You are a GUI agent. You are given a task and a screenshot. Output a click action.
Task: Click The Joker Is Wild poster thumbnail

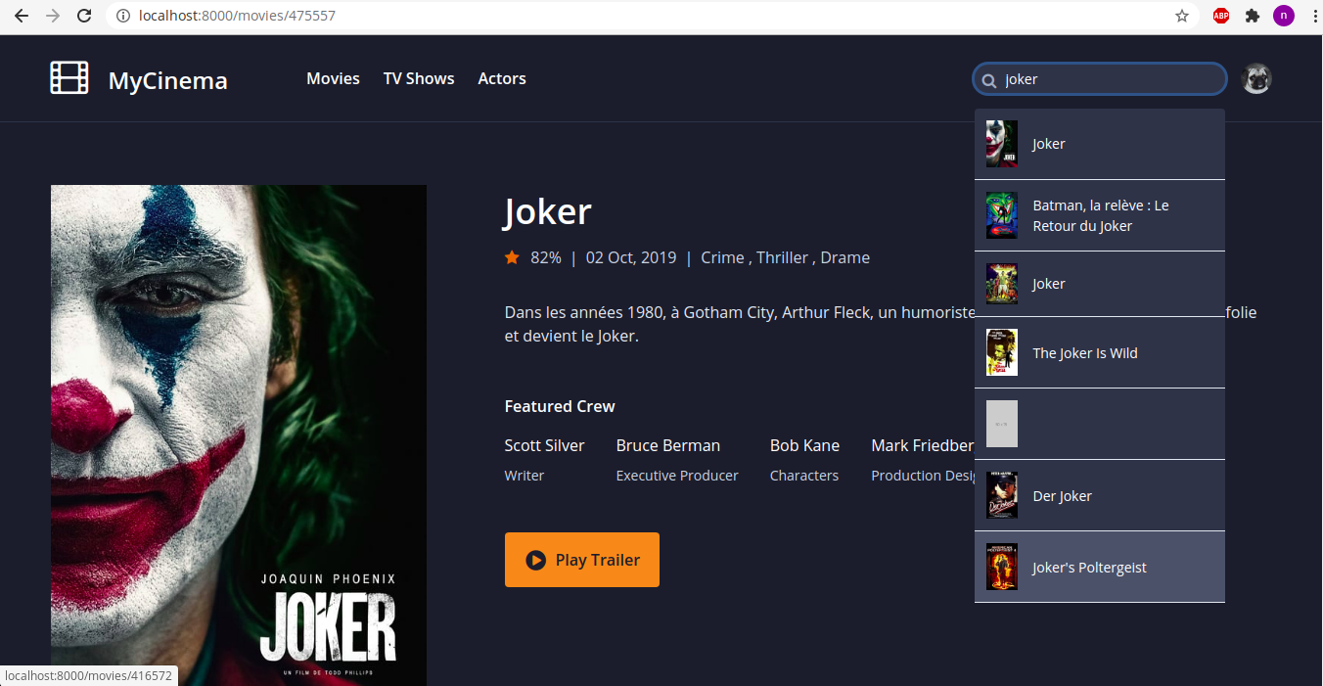(1002, 352)
